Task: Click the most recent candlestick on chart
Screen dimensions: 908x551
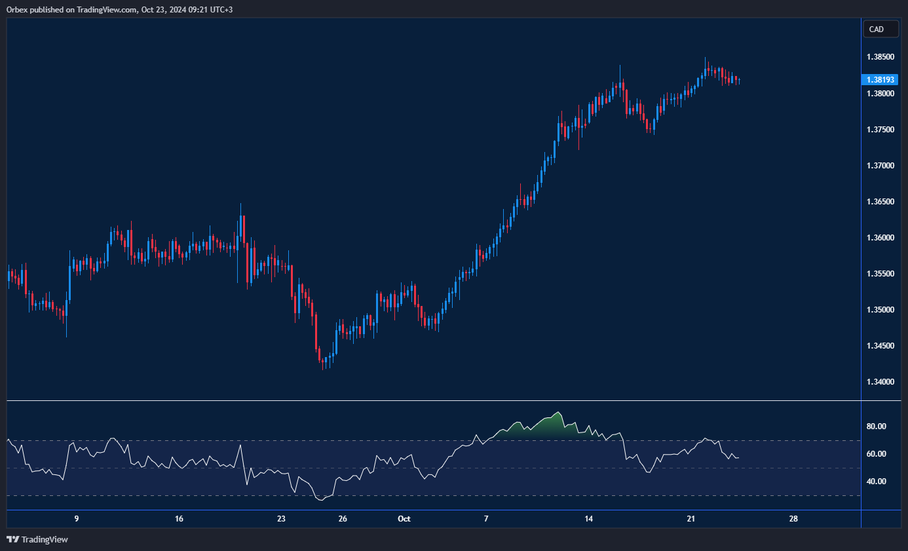Action: click(x=739, y=81)
